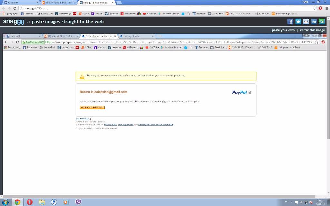The image size is (330, 206).
Task: Show hidden icons in the system tray
Action: tap(292, 202)
